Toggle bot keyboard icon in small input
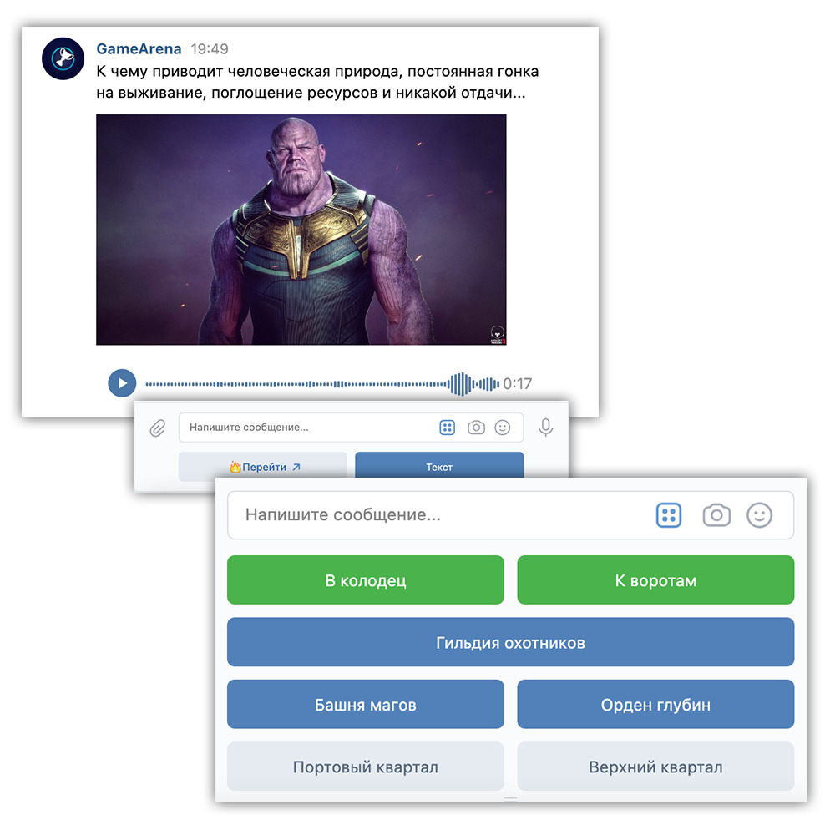The height and width of the screenshot is (835, 835). (448, 427)
